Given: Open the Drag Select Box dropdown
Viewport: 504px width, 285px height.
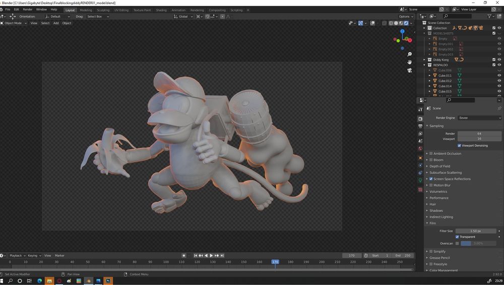Looking at the screenshot, I should tap(98, 17).
